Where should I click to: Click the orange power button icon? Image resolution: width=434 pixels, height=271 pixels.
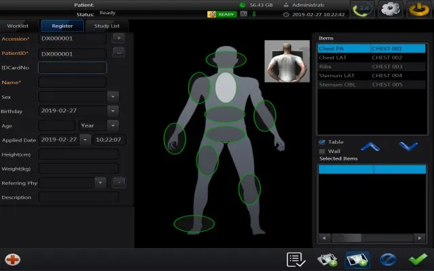[418, 9]
